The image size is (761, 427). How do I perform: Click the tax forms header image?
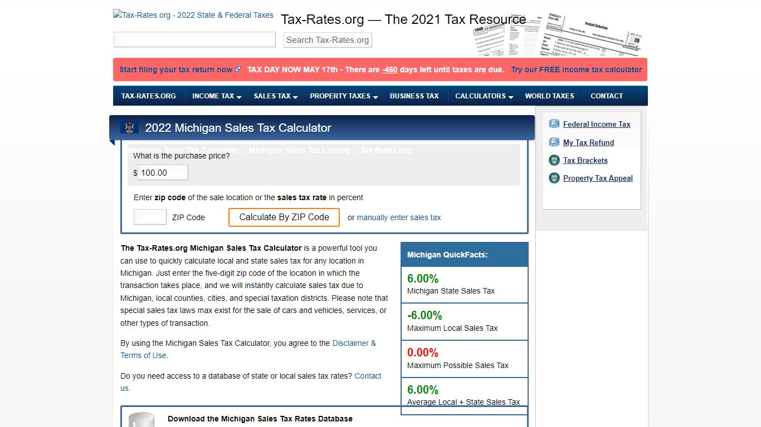558,34
